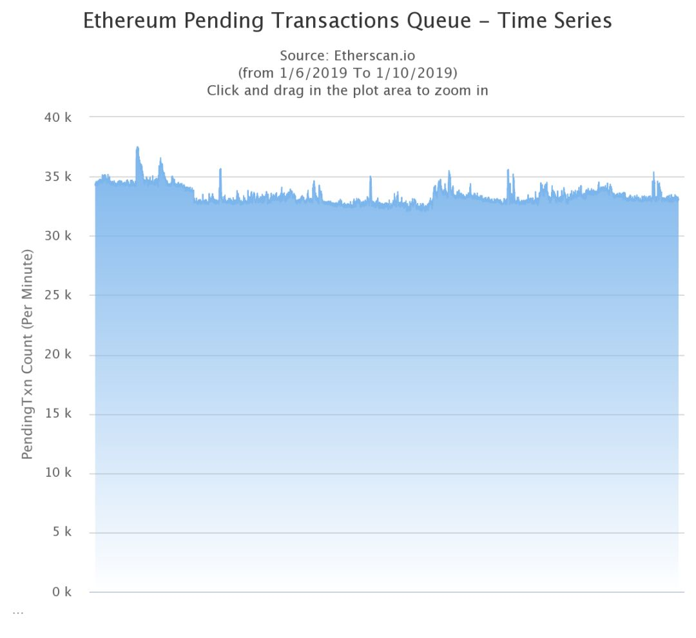Click the filled area at the 20 k gridline
The height and width of the screenshot is (638, 696).
(387, 354)
